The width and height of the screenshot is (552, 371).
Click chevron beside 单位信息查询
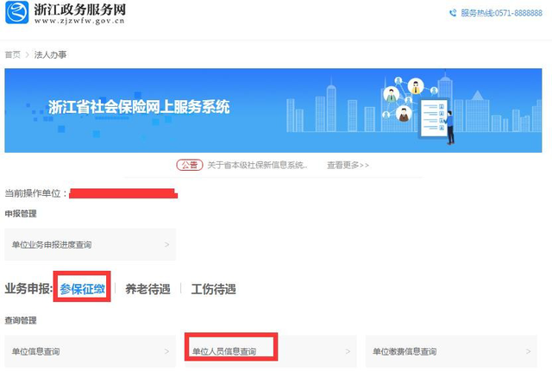click(166, 351)
